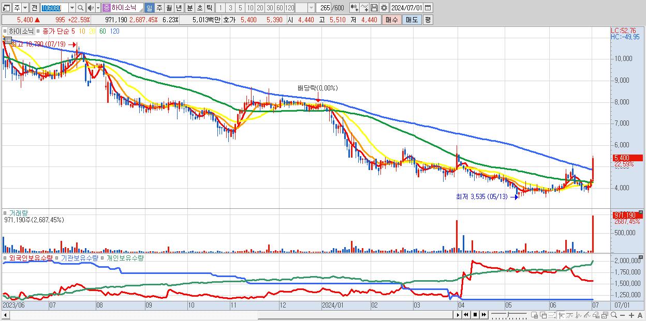
Task: Click the stock code input field 106080
Action: click(x=54, y=8)
